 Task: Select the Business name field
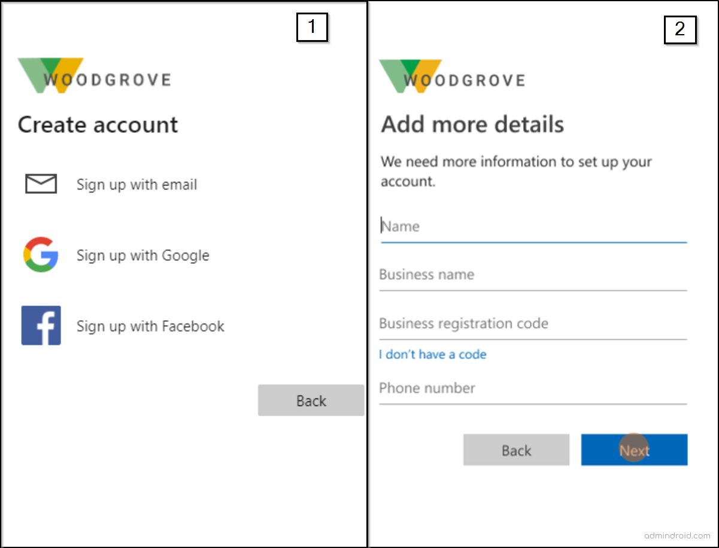click(533, 275)
